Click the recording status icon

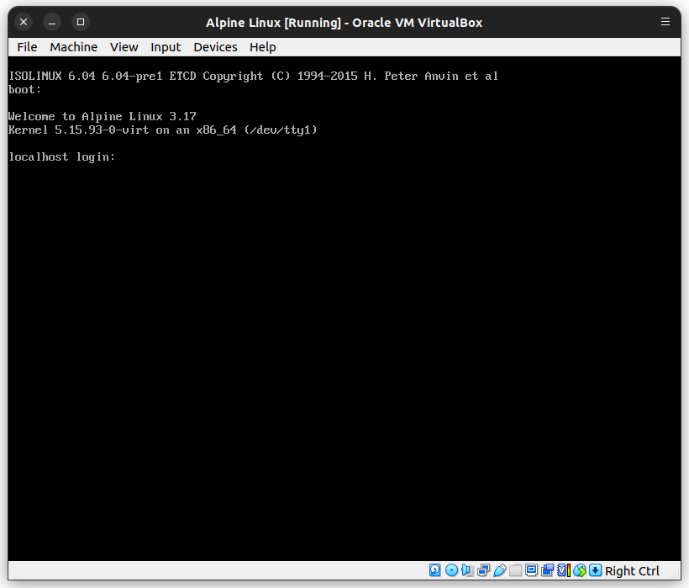pos(548,570)
